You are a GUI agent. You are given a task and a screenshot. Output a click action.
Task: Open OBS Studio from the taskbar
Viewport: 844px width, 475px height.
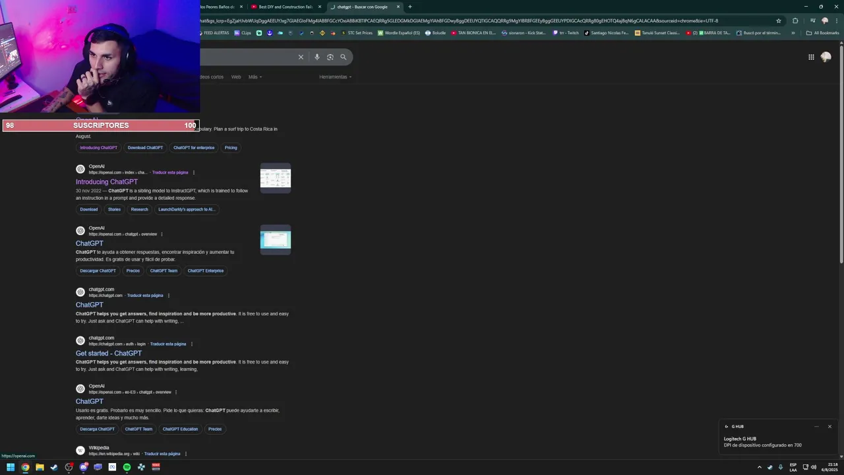69,467
